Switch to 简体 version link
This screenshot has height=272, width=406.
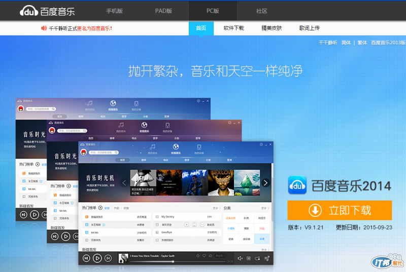[x=346, y=43]
